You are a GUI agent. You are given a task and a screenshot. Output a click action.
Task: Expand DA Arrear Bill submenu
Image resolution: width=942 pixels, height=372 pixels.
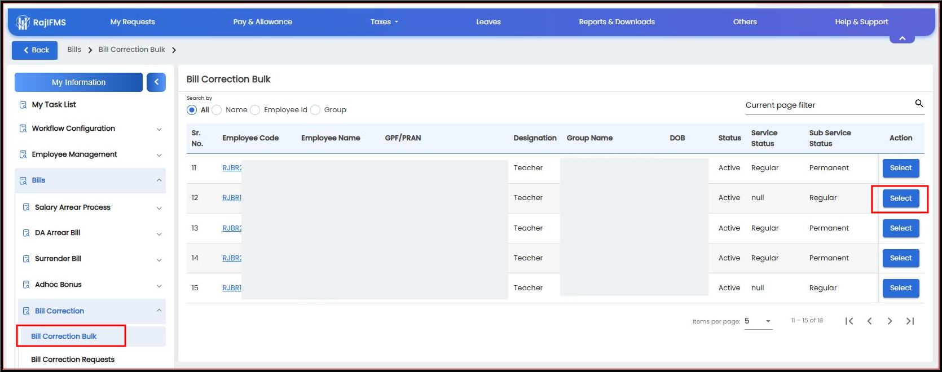(159, 233)
